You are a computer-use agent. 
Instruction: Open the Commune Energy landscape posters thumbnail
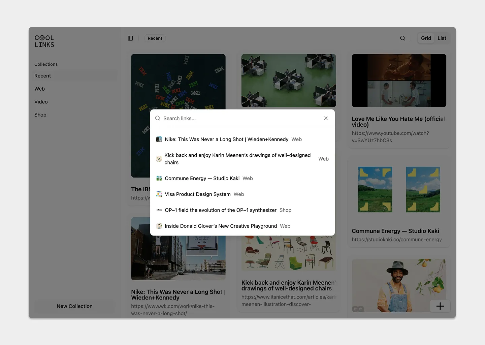click(399, 189)
